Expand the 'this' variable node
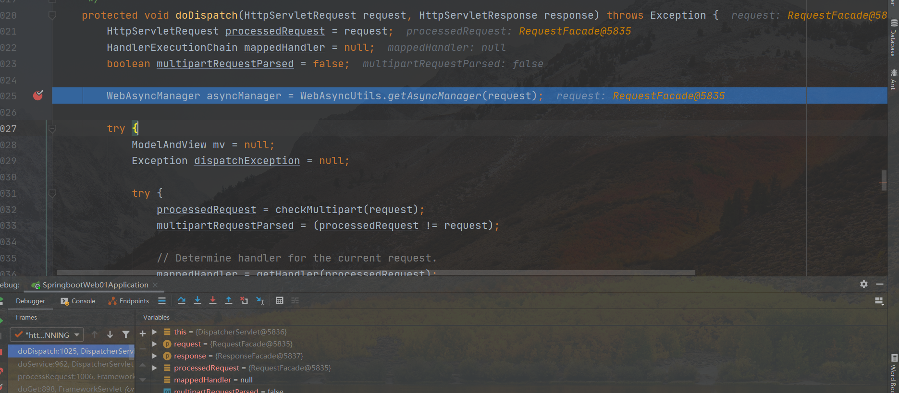The image size is (899, 393). (155, 332)
